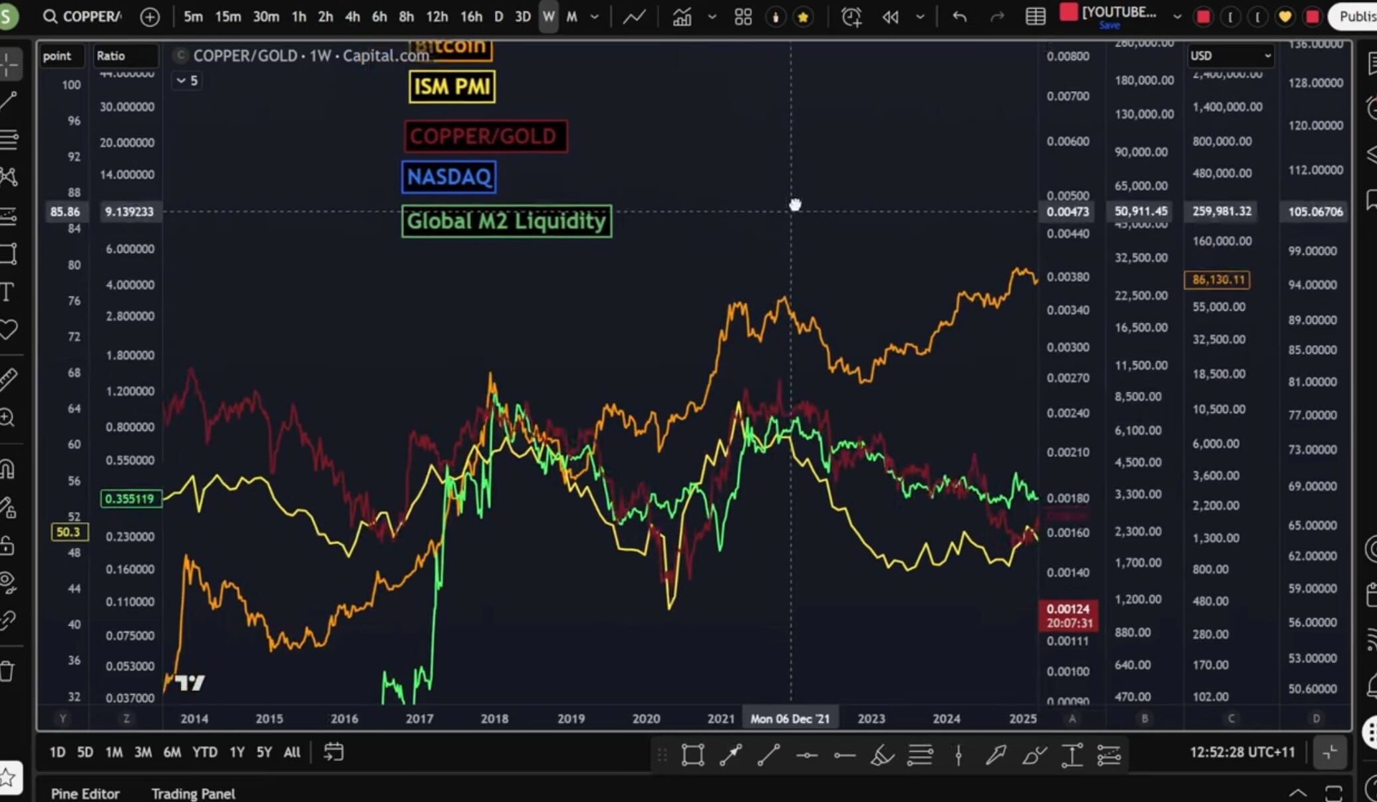Image resolution: width=1377 pixels, height=802 pixels.
Task: Click the Go to date calendar icon
Action: tap(333, 752)
